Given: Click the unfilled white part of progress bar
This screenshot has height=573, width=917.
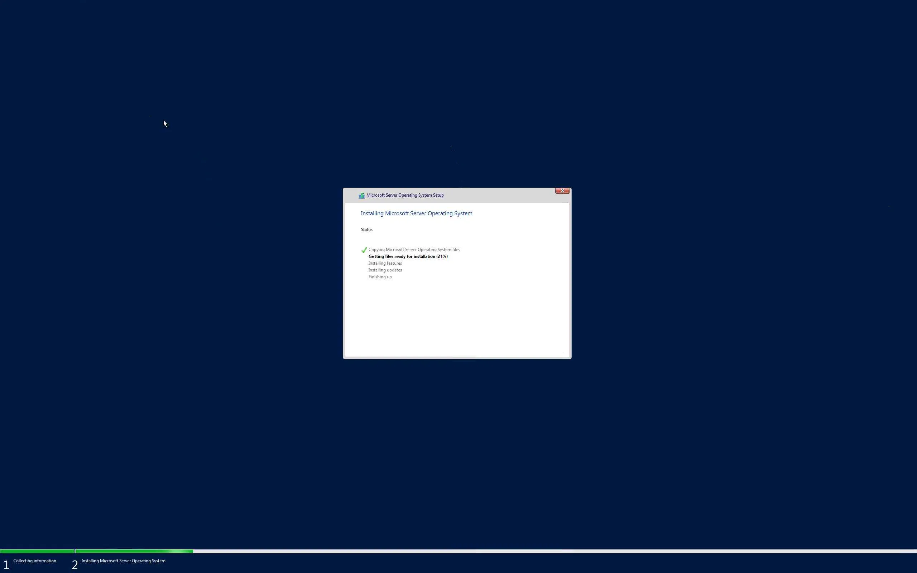Looking at the screenshot, I should click(x=553, y=551).
